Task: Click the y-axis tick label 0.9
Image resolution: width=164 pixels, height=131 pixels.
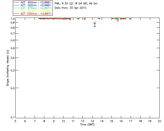Action: click(x=13, y=23)
